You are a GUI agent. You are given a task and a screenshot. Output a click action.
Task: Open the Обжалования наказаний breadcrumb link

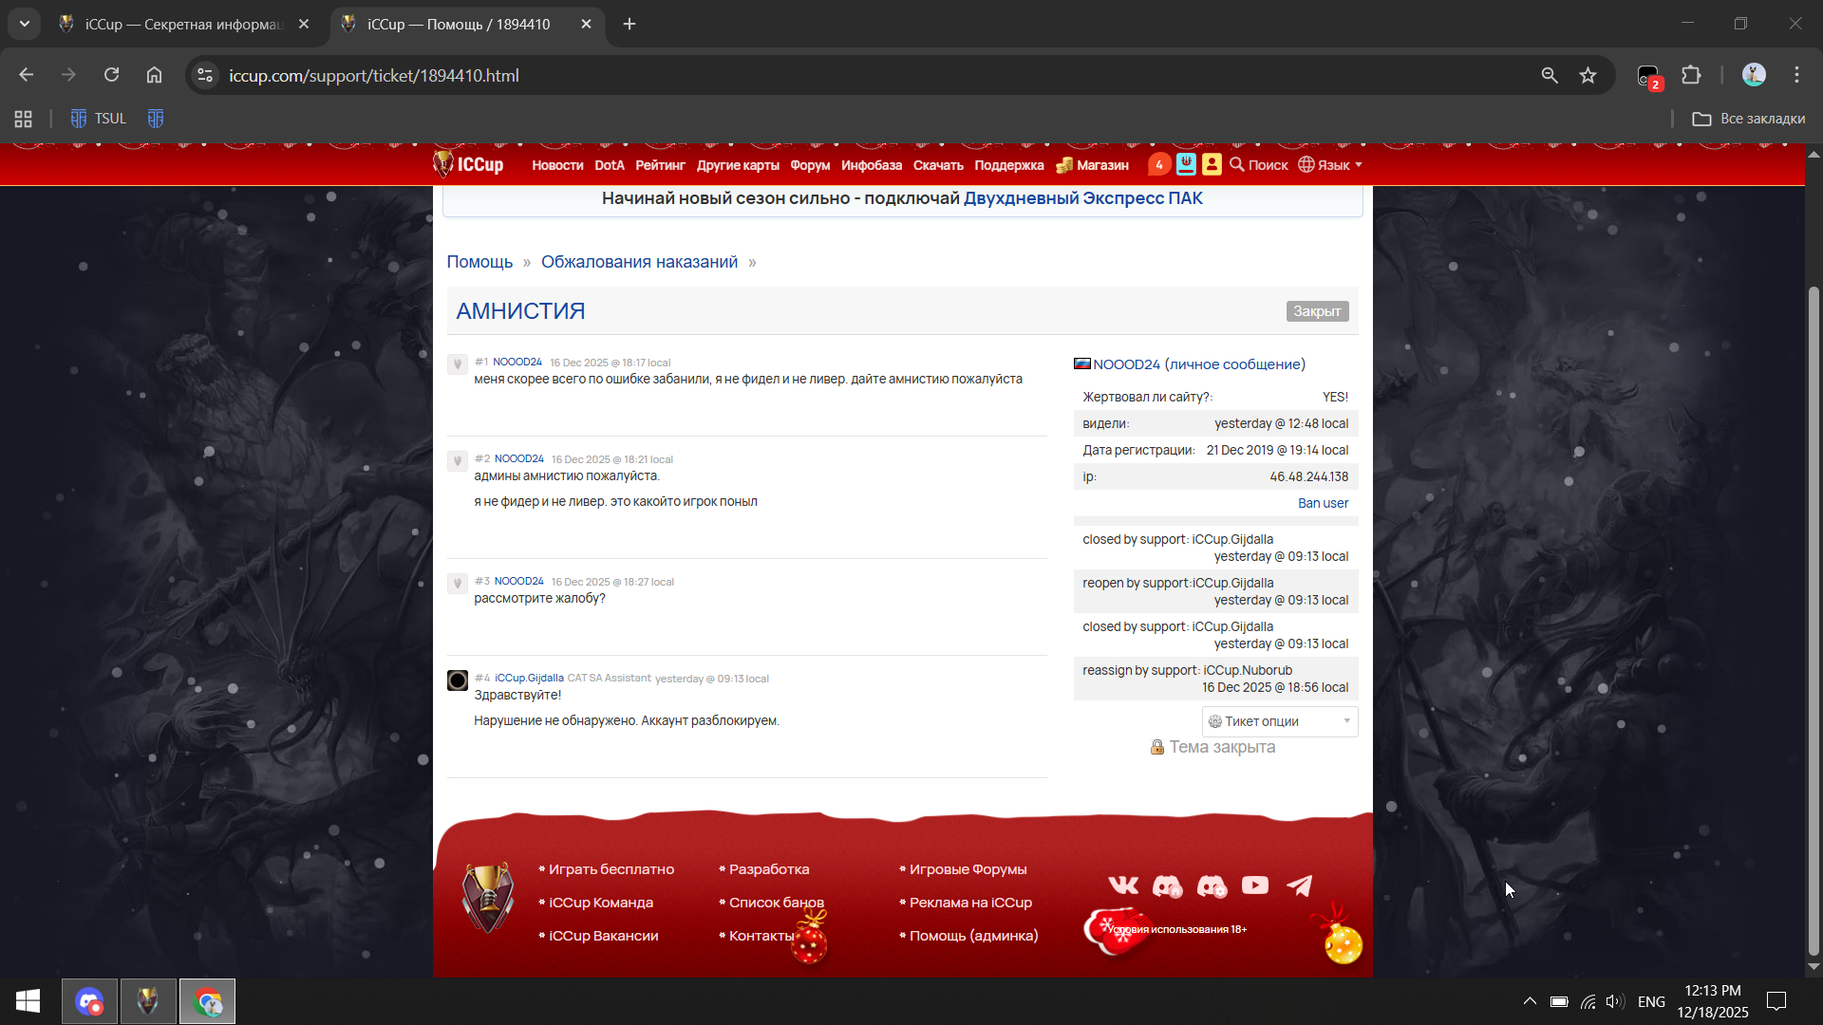(x=639, y=262)
